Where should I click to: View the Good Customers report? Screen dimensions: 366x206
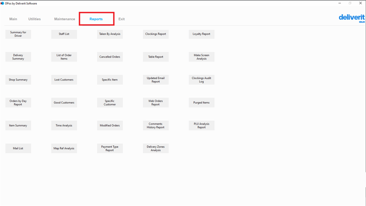click(64, 103)
